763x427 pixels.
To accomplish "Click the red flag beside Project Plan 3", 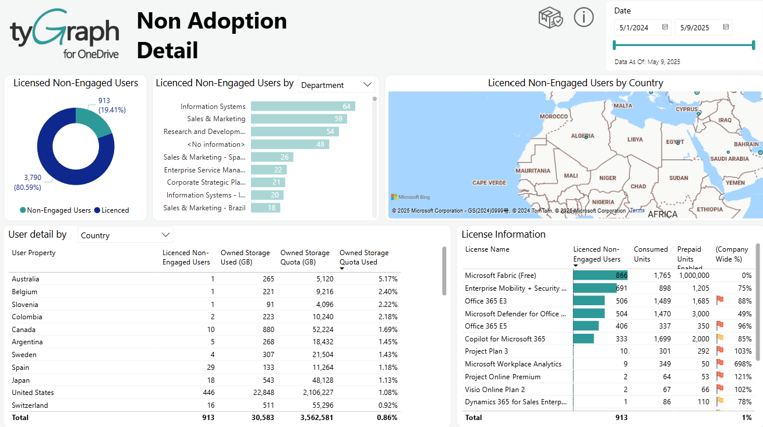I will 720,351.
